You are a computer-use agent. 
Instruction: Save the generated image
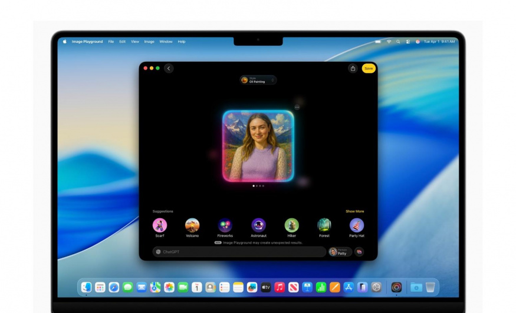(x=369, y=68)
